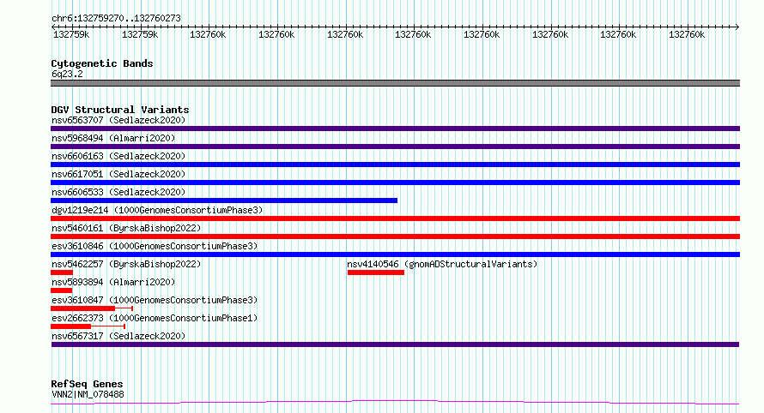Click the magenta VNN2 gene line
The image size is (764, 413).
[395, 403]
